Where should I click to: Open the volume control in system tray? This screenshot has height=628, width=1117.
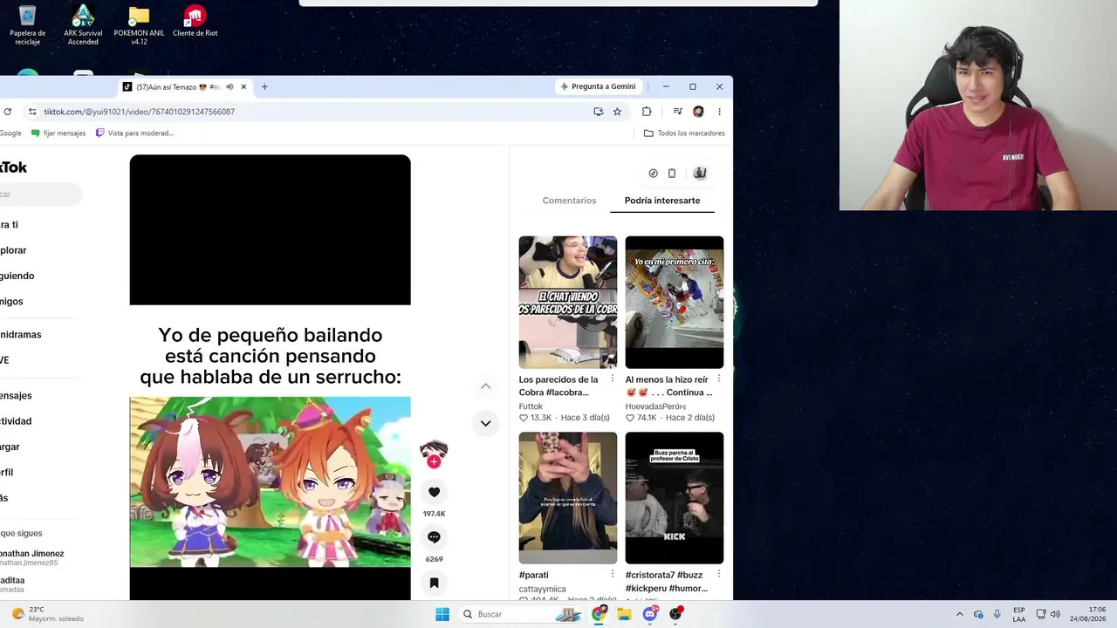1055,614
